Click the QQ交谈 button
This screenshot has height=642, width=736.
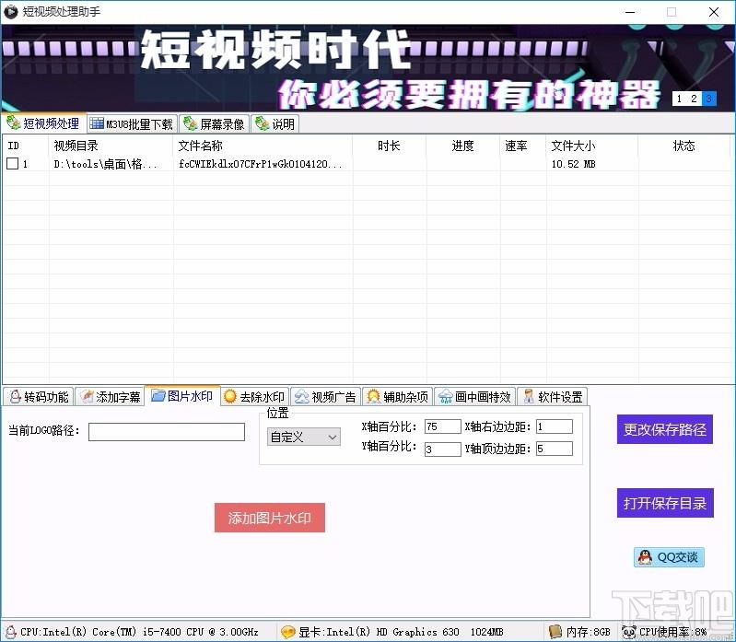669,557
